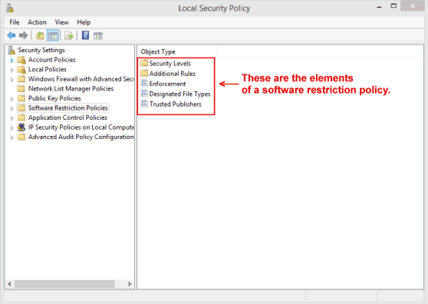Select the Enforcement list entry text
Screen dimensions: 428x304
pyautogui.click(x=168, y=84)
